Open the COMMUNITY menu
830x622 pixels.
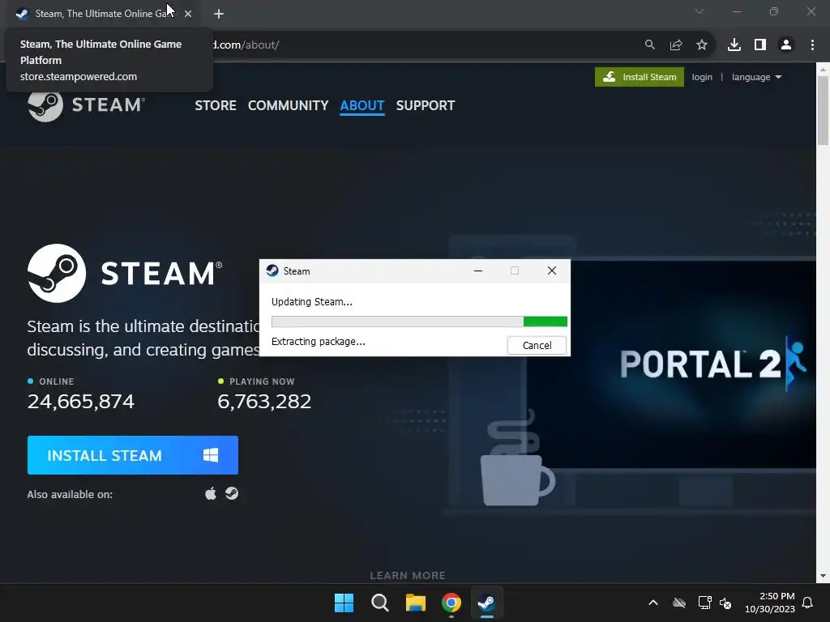288,105
